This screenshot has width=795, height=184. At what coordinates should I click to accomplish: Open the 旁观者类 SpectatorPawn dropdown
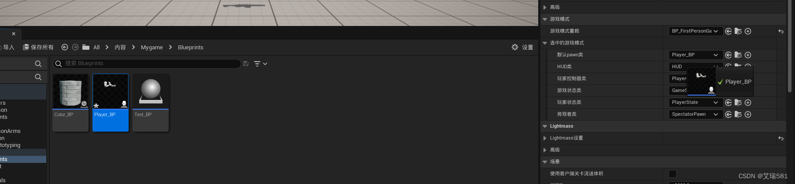coord(695,114)
